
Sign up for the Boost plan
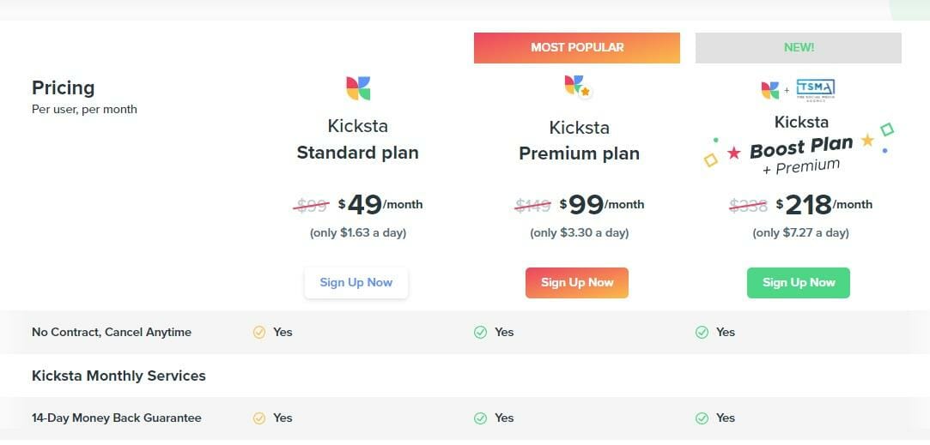click(799, 283)
